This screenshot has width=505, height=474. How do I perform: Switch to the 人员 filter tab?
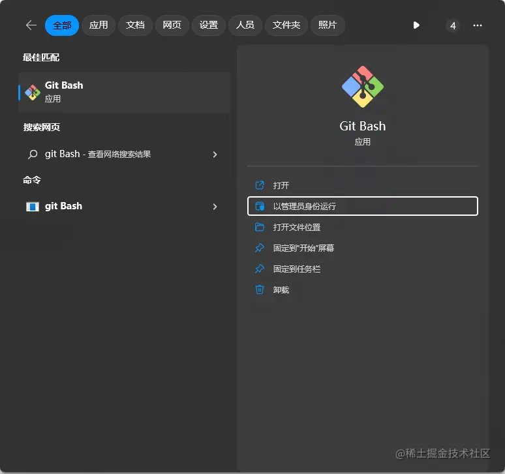(x=245, y=25)
